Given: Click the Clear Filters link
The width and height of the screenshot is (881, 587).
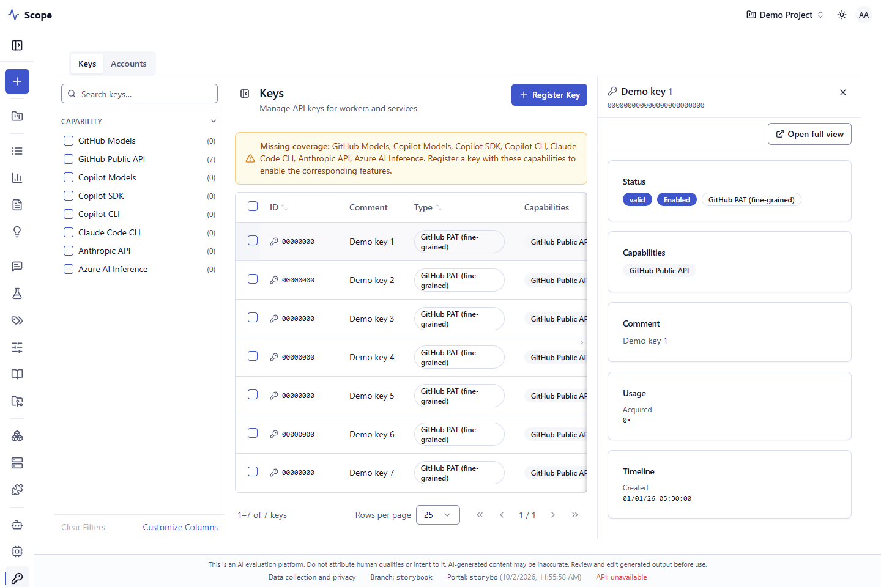Looking at the screenshot, I should pyautogui.click(x=83, y=527).
